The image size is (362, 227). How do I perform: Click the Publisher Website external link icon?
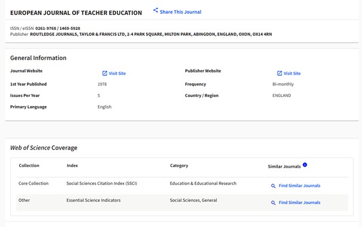click(x=279, y=73)
